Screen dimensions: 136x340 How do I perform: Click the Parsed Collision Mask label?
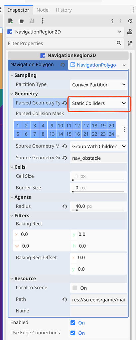click(40, 114)
